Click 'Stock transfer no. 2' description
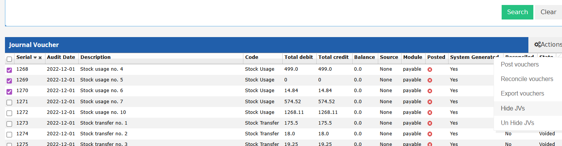 coord(104,134)
